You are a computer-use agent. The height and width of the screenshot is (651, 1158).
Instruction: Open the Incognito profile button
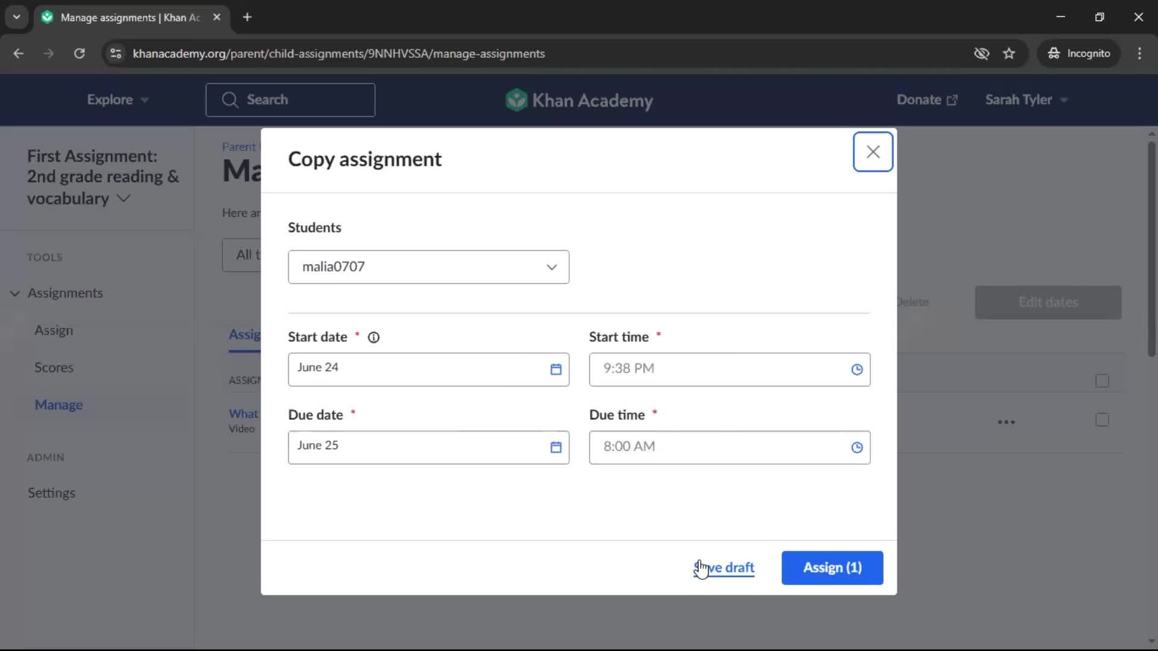pos(1078,54)
